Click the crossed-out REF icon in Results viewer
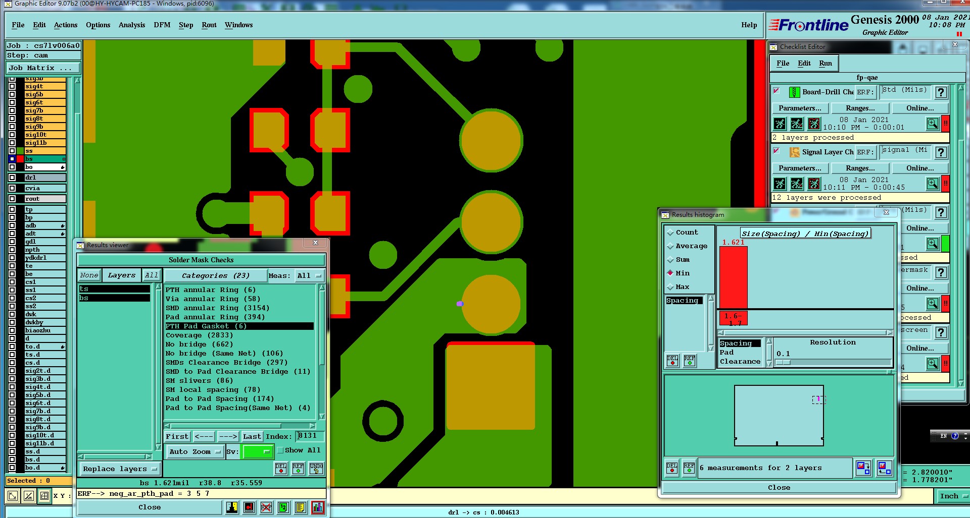 pos(266,507)
